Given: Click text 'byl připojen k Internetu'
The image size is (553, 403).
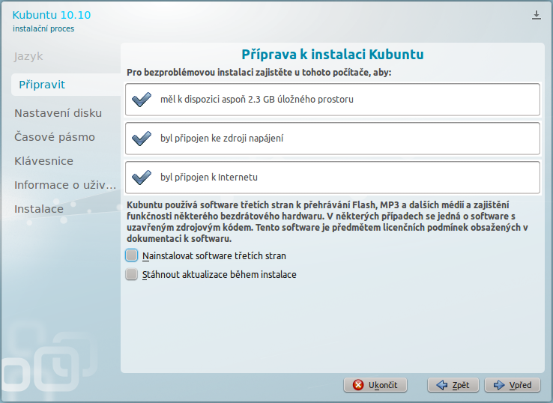Looking at the screenshot, I should [x=209, y=177].
